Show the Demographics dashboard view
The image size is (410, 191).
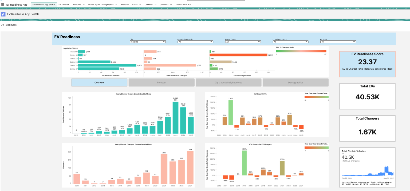click(x=295, y=83)
